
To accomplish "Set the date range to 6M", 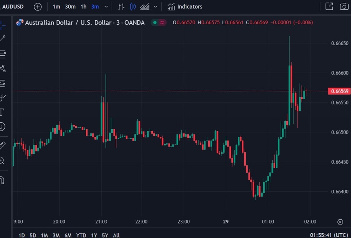I will tap(68, 235).
